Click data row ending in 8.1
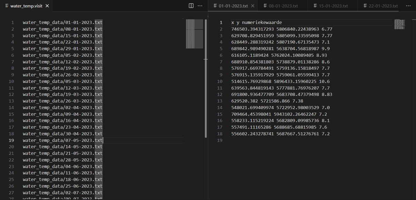 tap(280, 121)
